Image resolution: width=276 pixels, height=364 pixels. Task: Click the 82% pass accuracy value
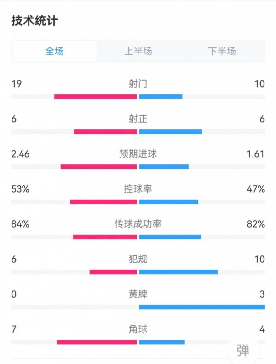point(256,224)
